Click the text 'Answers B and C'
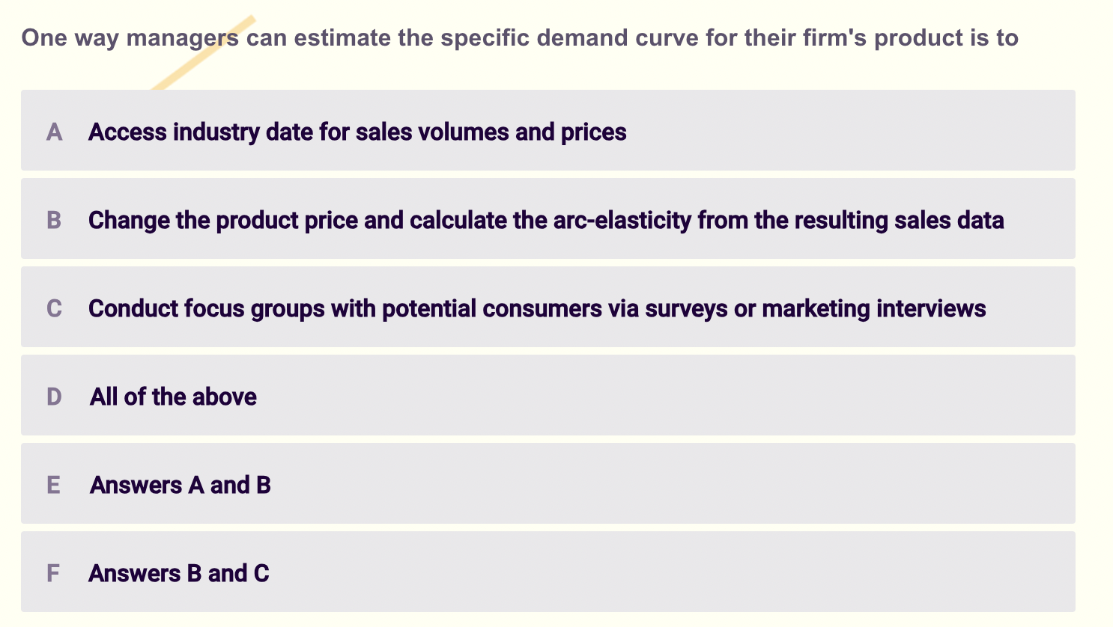The image size is (1113, 627). coord(179,572)
